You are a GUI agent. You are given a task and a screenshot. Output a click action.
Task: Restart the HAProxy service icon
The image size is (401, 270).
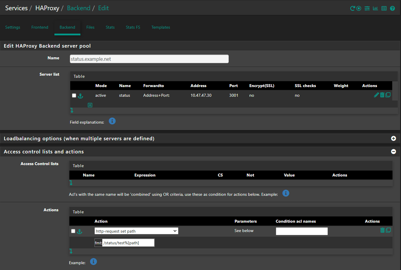pos(353,8)
